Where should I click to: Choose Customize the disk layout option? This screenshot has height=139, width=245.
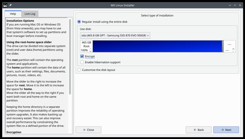pyautogui.click(x=80, y=70)
